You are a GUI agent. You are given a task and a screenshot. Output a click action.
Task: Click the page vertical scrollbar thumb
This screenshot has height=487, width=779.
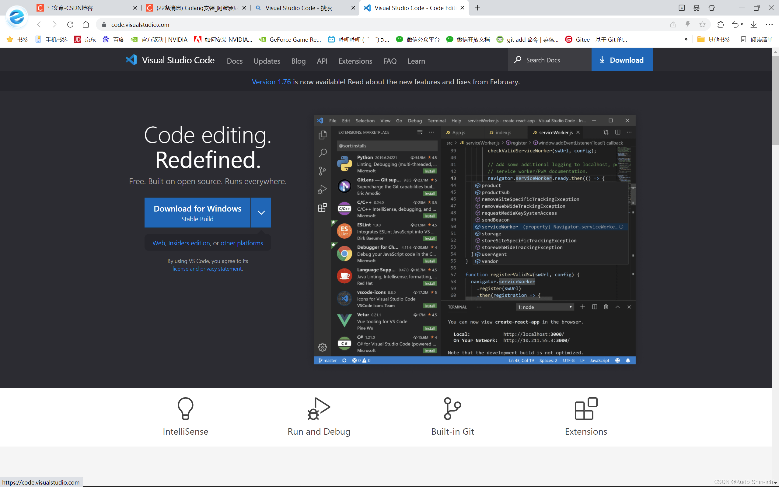pos(775,100)
